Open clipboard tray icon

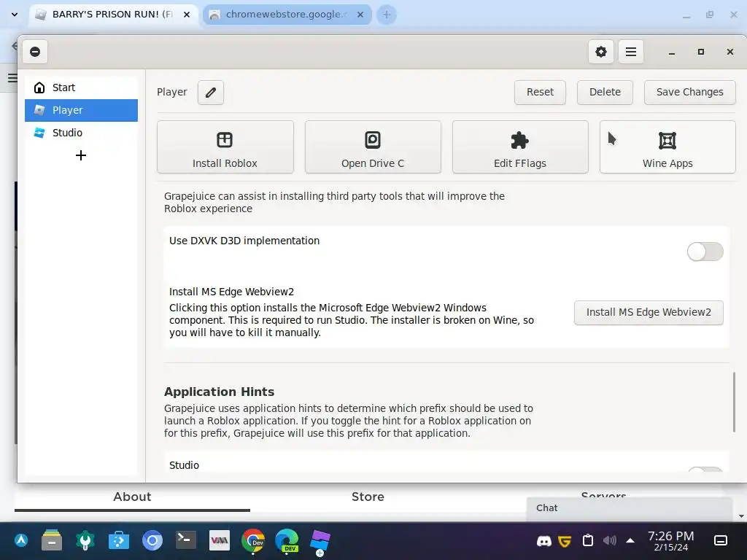[x=588, y=540]
